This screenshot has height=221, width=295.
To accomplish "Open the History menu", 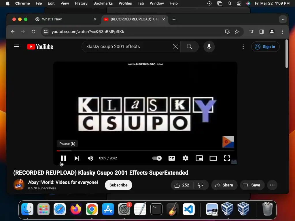I will [x=81, y=3].
